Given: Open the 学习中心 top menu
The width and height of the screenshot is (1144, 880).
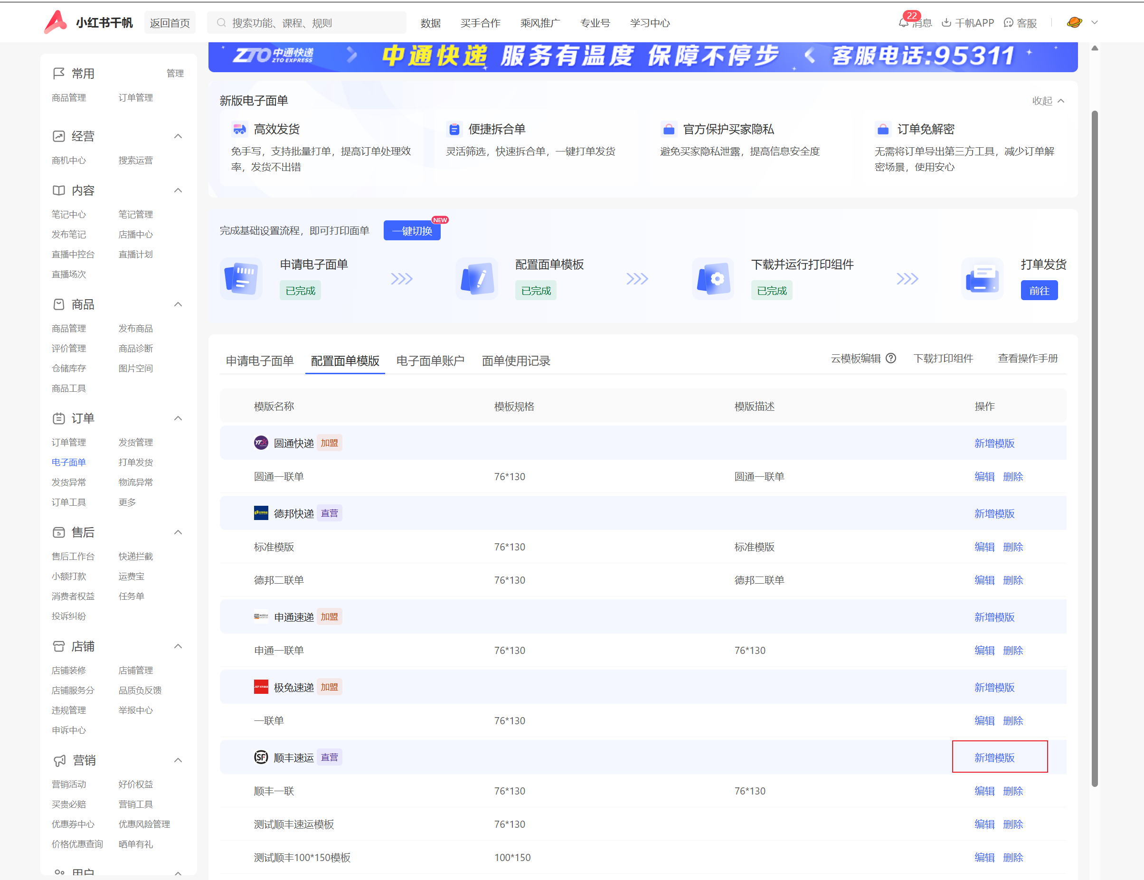Looking at the screenshot, I should (650, 23).
